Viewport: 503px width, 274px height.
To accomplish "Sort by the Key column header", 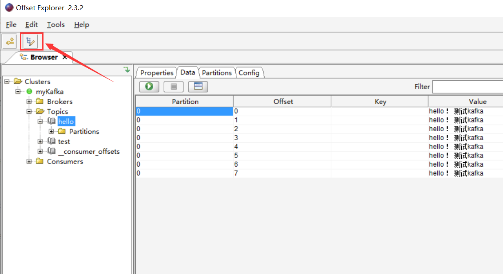I will coord(380,102).
